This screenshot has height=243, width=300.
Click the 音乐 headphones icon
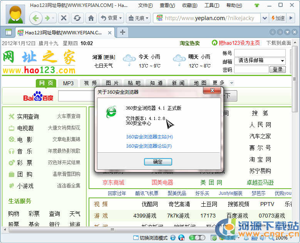click(12, 151)
